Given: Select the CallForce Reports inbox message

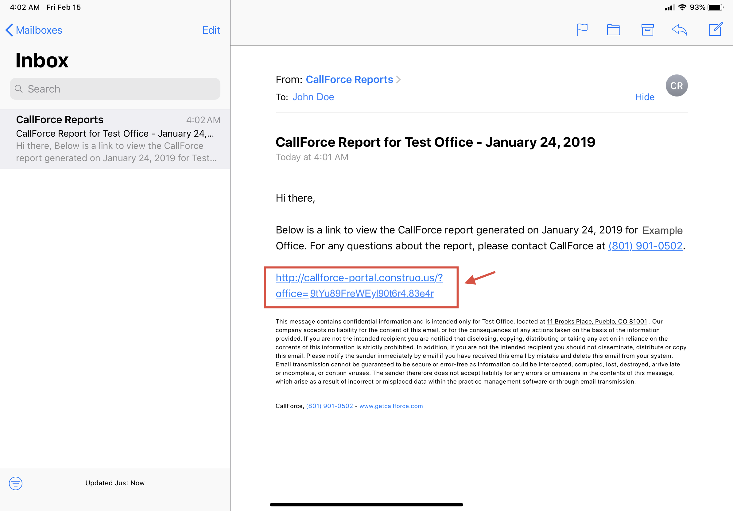Looking at the screenshot, I should point(115,139).
